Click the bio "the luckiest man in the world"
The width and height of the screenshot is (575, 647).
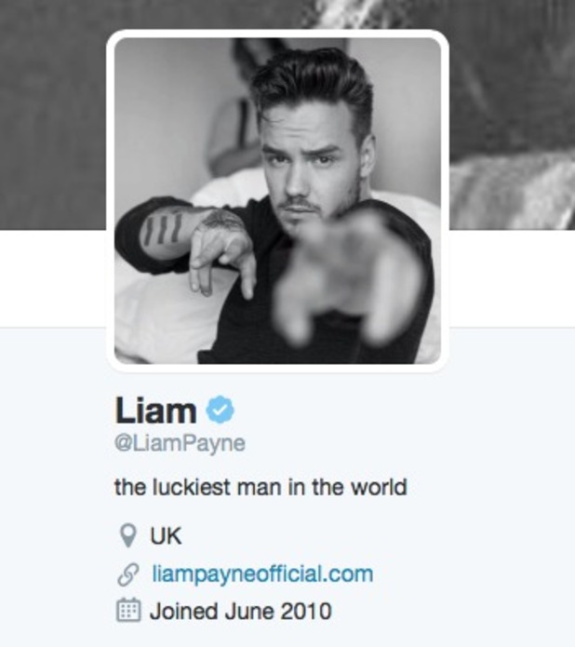pos(261,487)
